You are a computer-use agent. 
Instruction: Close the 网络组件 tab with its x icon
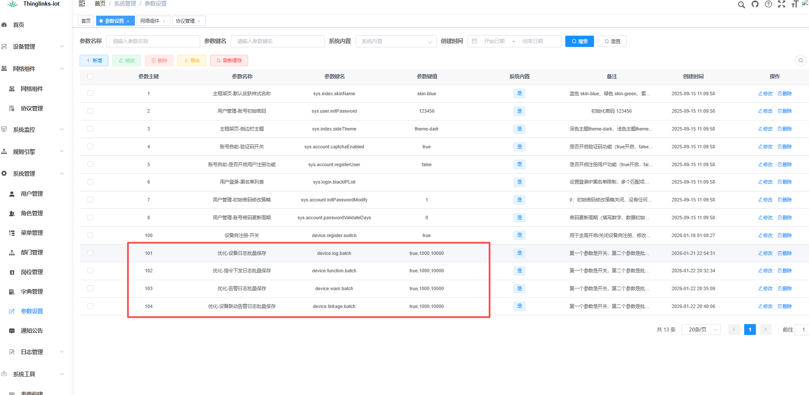click(x=164, y=21)
